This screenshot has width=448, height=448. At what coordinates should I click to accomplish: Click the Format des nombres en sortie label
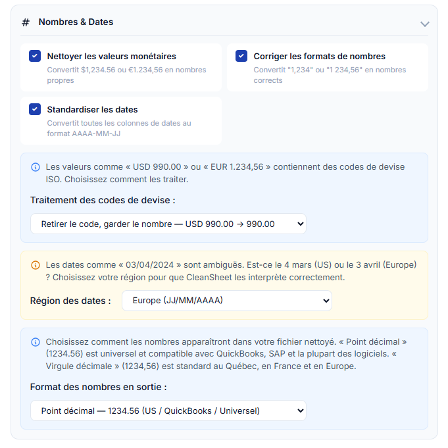98,387
